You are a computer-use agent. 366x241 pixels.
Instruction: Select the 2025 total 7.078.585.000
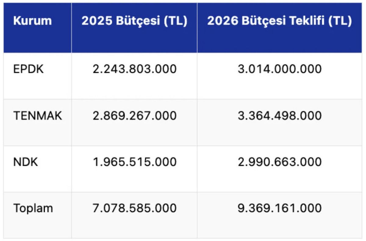[135, 208]
